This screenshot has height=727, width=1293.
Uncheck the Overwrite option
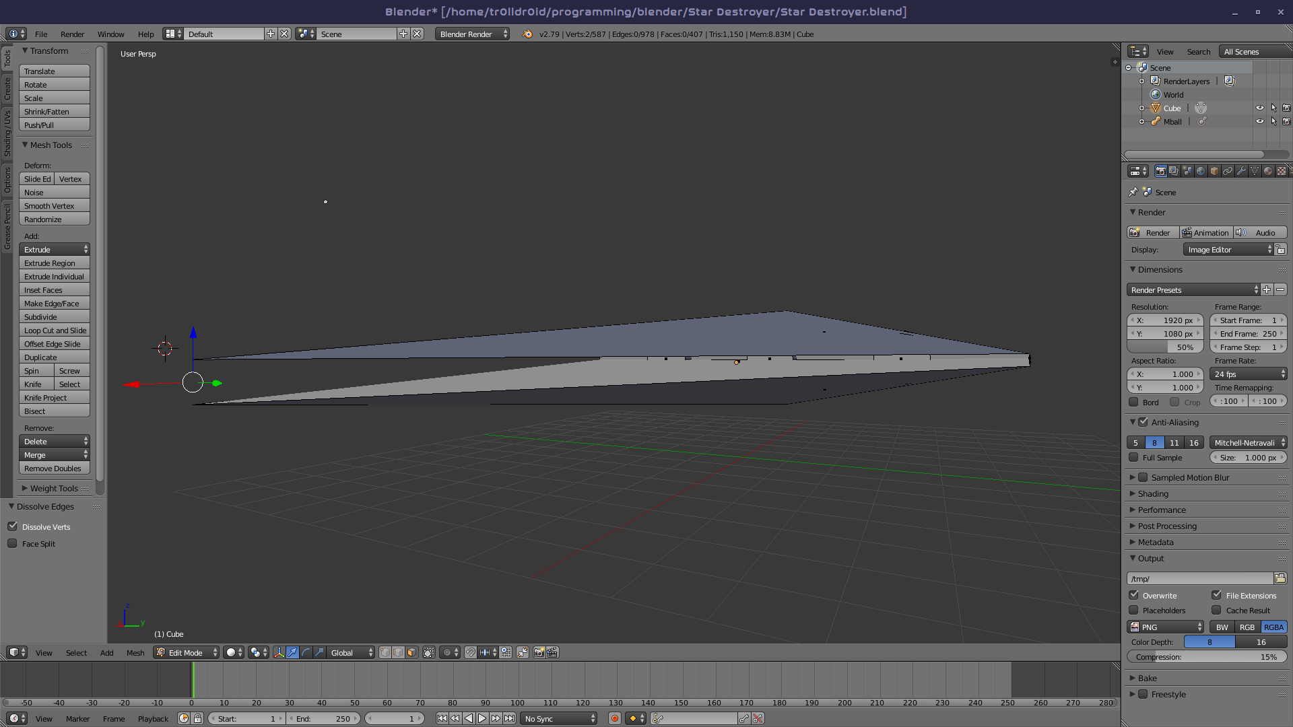(x=1134, y=595)
